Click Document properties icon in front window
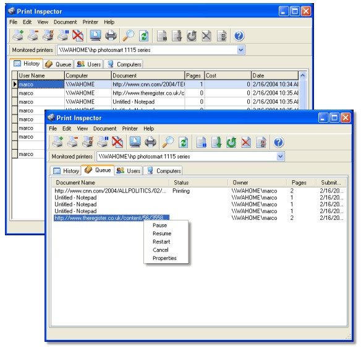Viewport: 361px width, 348px height. tap(261, 142)
